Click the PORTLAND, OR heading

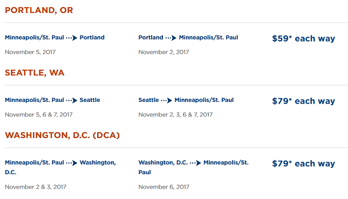point(39,10)
